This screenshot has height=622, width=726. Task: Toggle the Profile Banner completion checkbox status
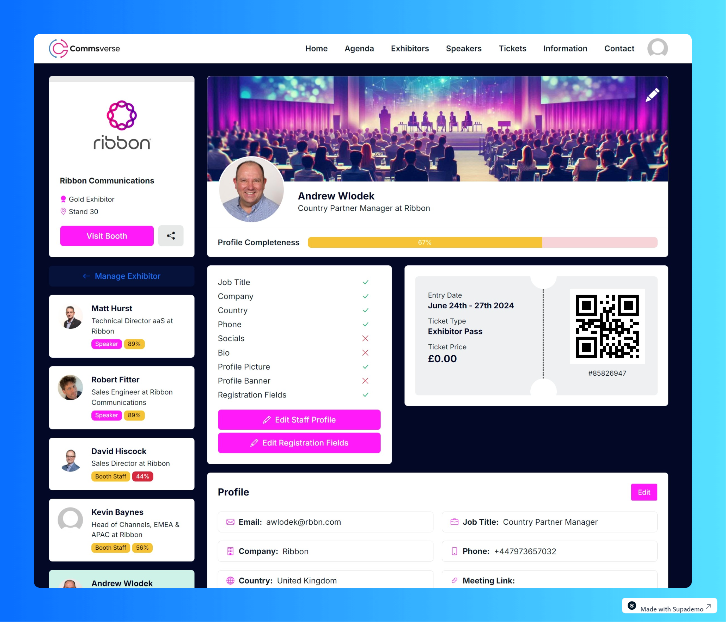(365, 380)
